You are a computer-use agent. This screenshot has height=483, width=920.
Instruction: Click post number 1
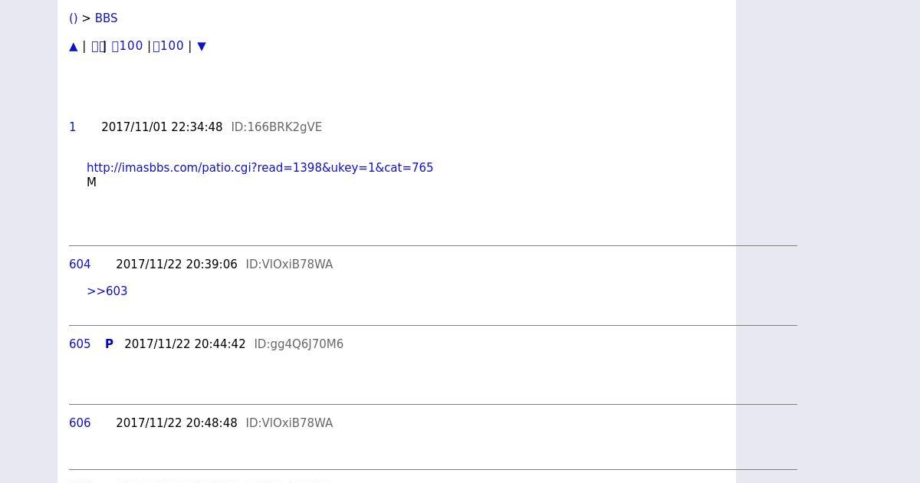pos(73,127)
